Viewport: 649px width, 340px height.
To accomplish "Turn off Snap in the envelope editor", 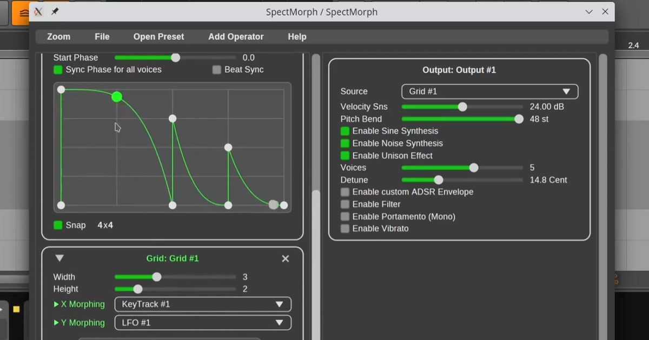I will 58,225.
